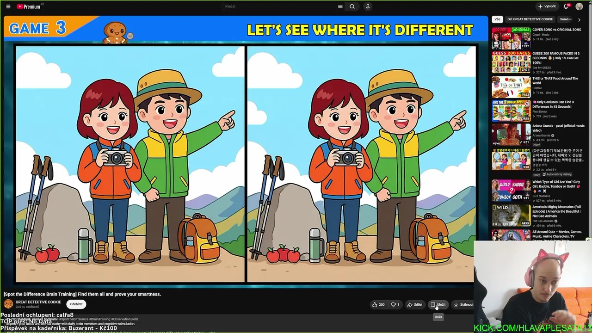
Task: Open title GUESS 200 FAMOUS FACES IN 3 SECONDS
Action: point(556,58)
